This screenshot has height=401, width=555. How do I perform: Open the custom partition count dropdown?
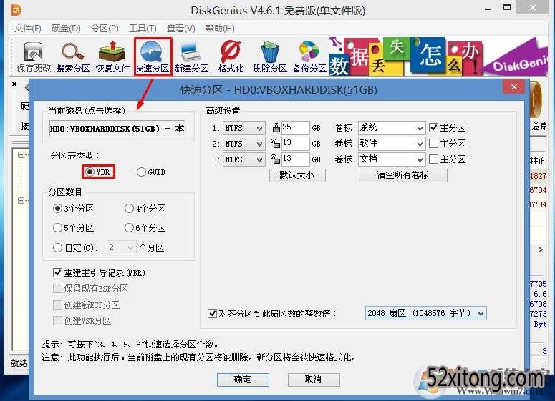coord(121,247)
